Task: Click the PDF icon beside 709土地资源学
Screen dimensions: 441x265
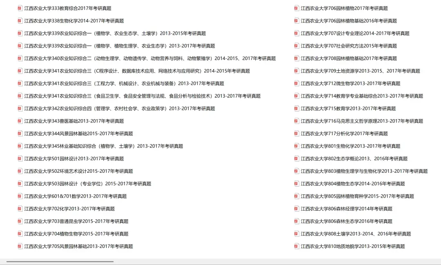Action: click(296, 71)
